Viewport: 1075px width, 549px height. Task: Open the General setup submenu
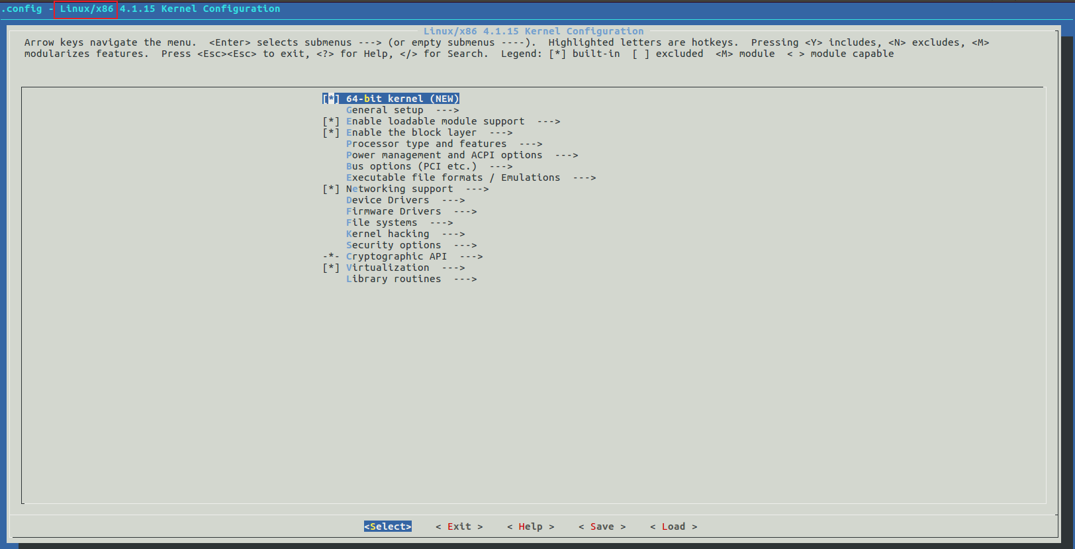tap(402, 110)
